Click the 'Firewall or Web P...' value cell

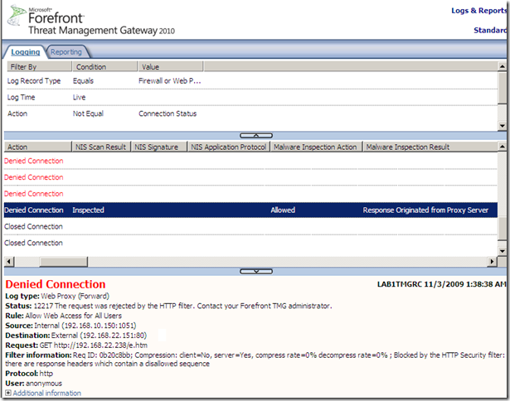169,81
